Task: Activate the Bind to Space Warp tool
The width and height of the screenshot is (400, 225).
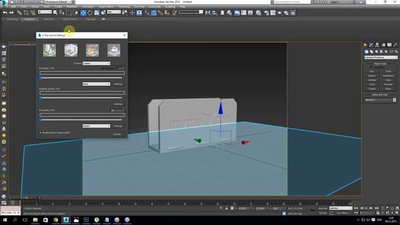Action: (x=33, y=12)
